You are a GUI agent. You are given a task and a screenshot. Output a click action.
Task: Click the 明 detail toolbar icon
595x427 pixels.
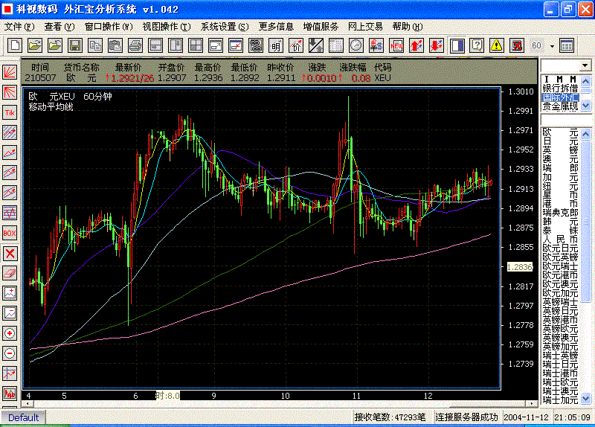276,45
